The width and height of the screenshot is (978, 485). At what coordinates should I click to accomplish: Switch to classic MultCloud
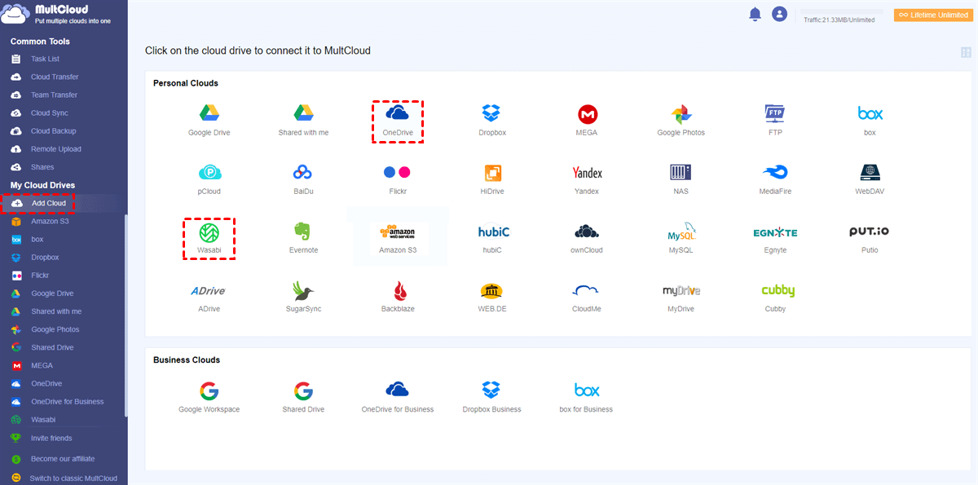click(x=73, y=478)
